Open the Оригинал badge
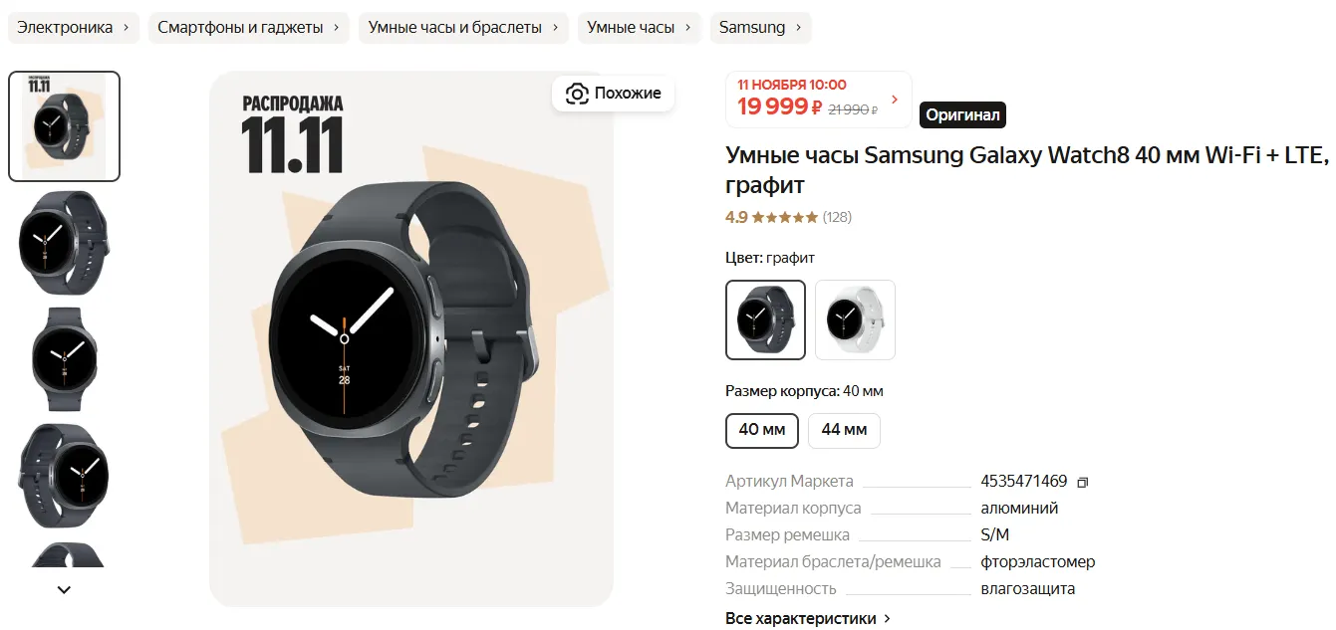 962,114
